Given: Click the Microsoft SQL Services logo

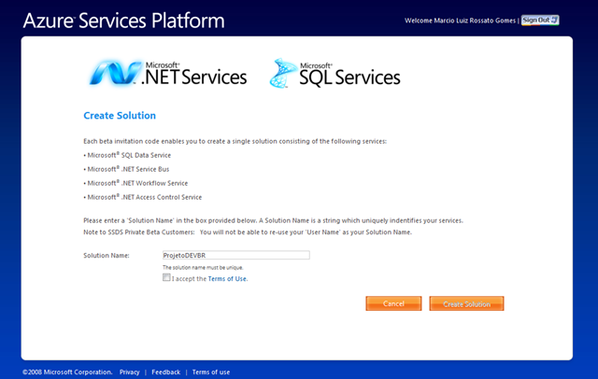Looking at the screenshot, I should pyautogui.click(x=335, y=73).
